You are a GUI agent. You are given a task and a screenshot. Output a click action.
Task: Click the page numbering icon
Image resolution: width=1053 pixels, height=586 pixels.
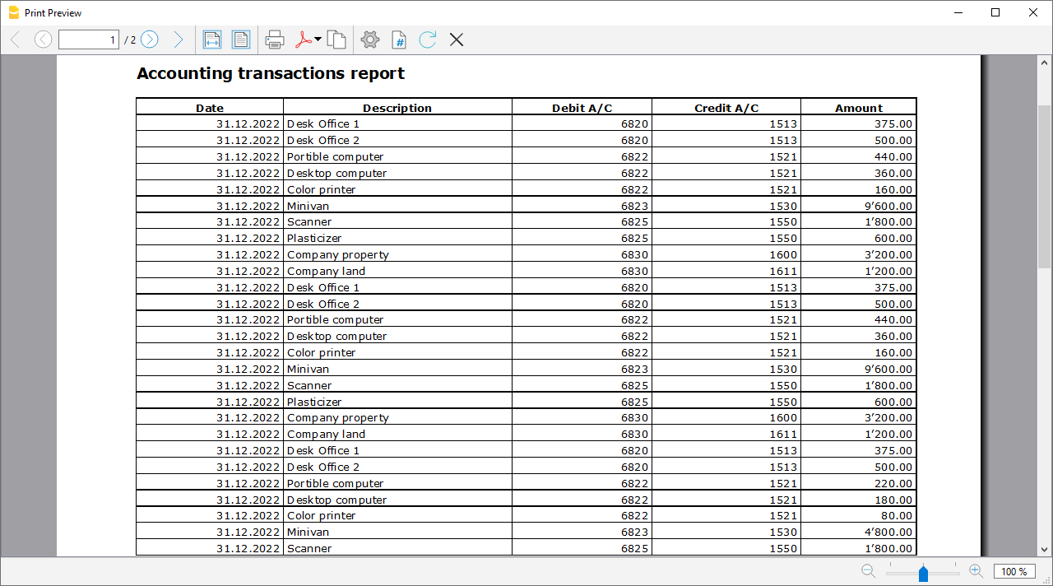point(399,40)
